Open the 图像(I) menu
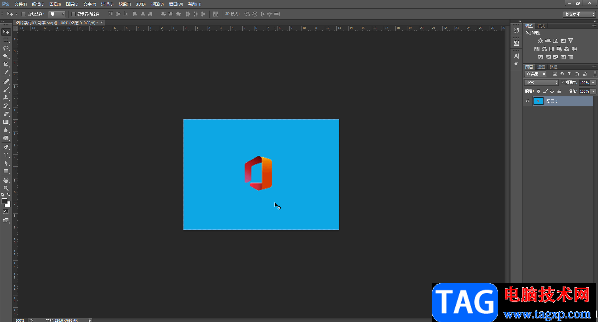Screen dimensions: 598x322 (x=55, y=4)
